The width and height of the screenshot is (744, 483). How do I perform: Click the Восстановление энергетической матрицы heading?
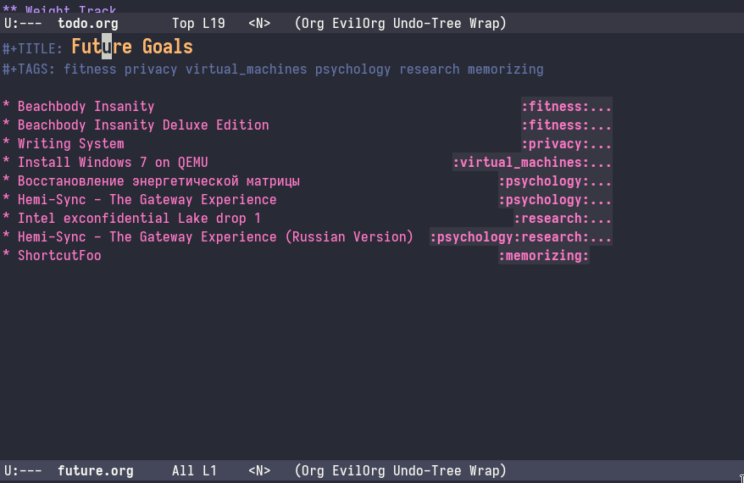coord(158,181)
